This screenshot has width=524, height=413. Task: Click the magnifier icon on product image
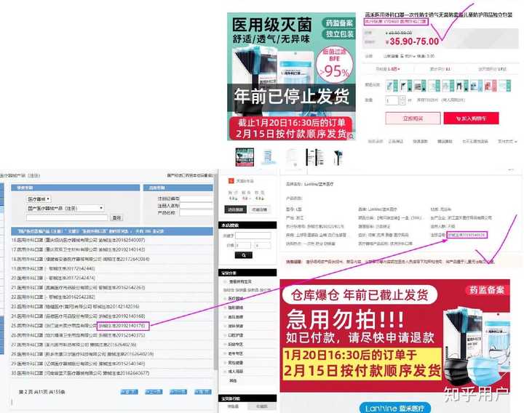coord(352,136)
